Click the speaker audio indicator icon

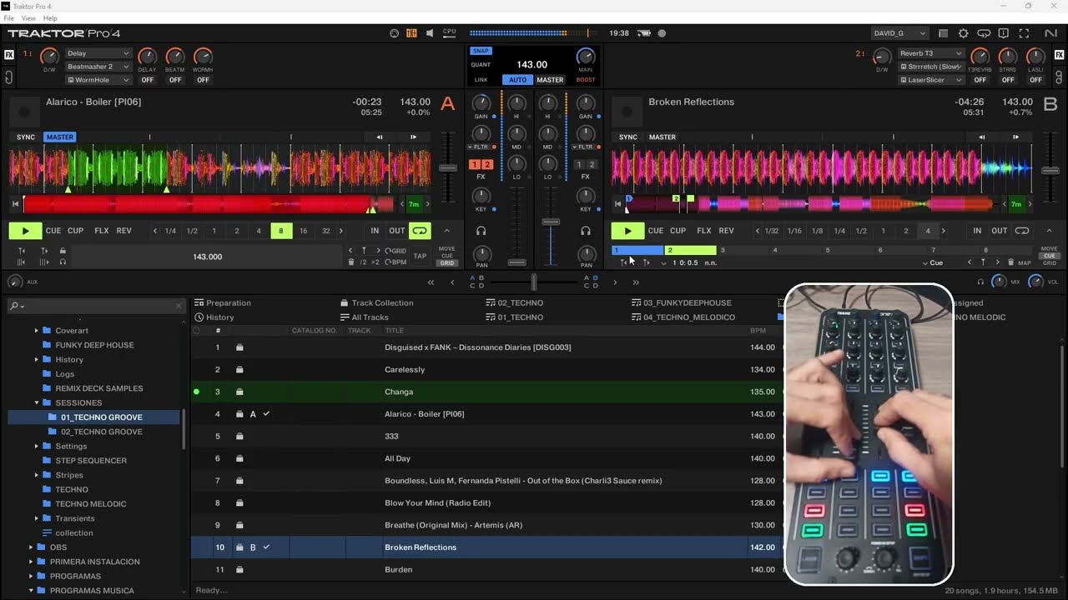(430, 33)
